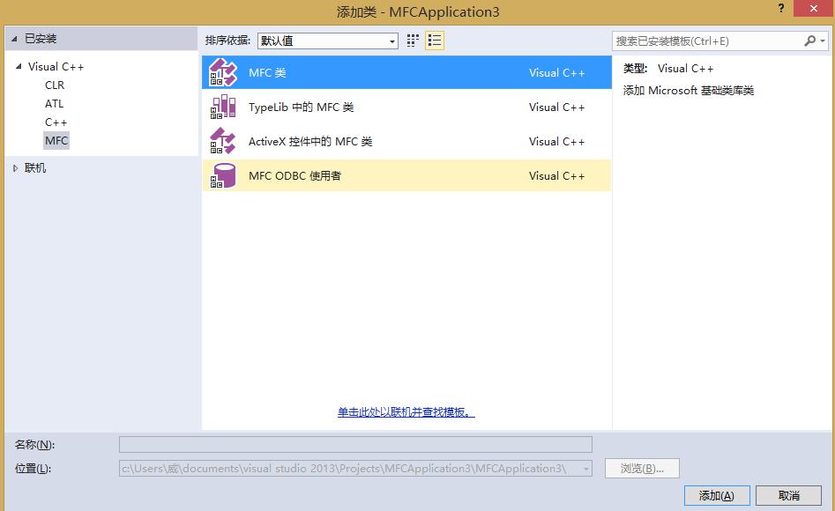Click Visual C++ in the TypeLib row
This screenshot has height=511, width=835.
(x=556, y=107)
